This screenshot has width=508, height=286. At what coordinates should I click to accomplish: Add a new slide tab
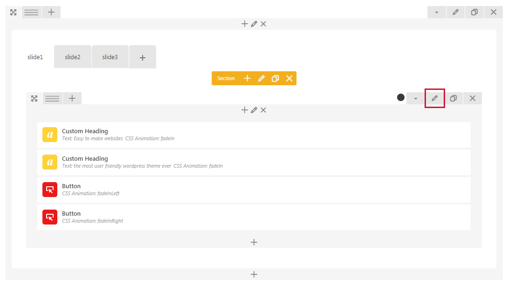click(x=143, y=57)
